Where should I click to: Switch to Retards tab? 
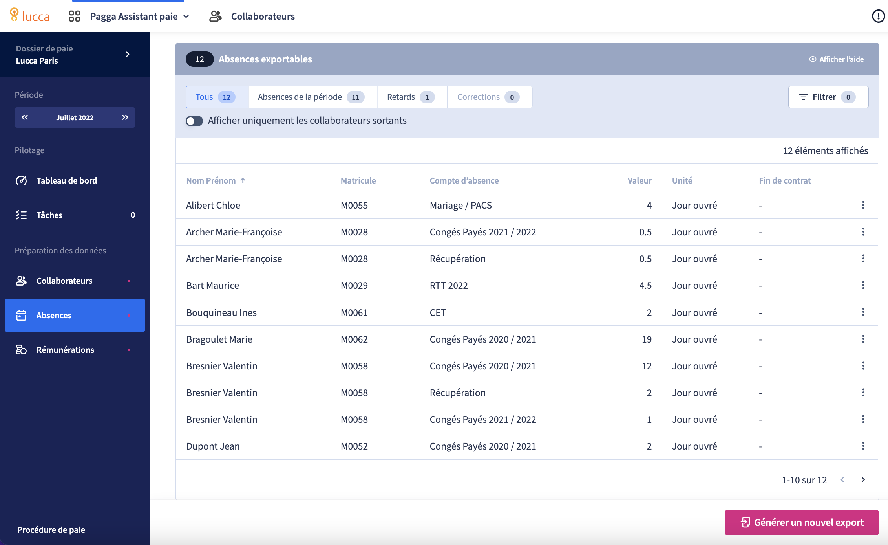pyautogui.click(x=412, y=97)
